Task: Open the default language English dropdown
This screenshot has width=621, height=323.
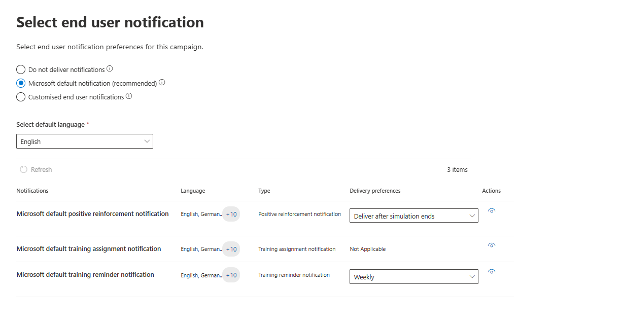Action: pos(85,141)
